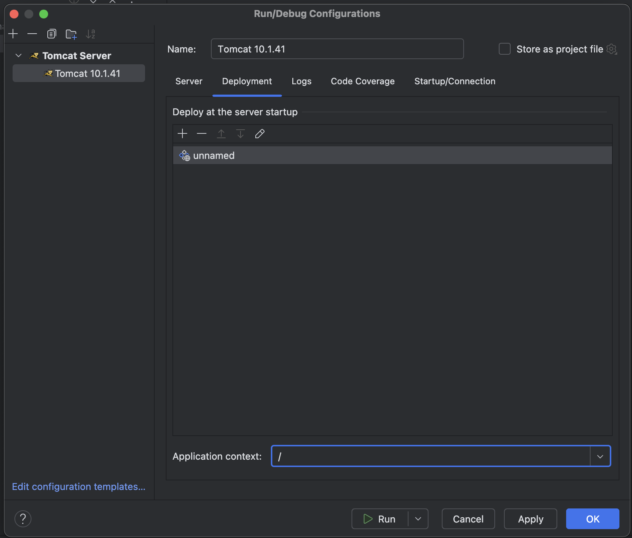Open gear settings next to Store as project file
The image size is (632, 538).
point(612,49)
